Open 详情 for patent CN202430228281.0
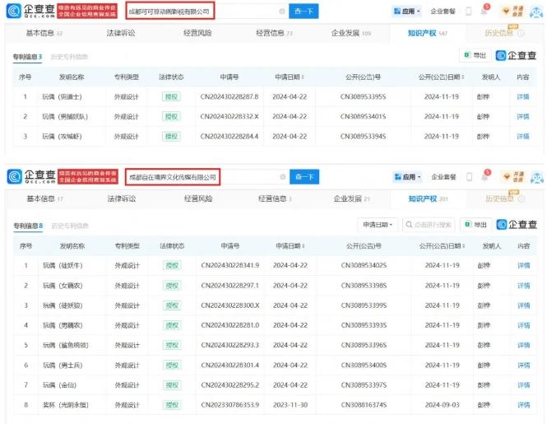Viewport: 547px width, 424px height. click(524, 325)
